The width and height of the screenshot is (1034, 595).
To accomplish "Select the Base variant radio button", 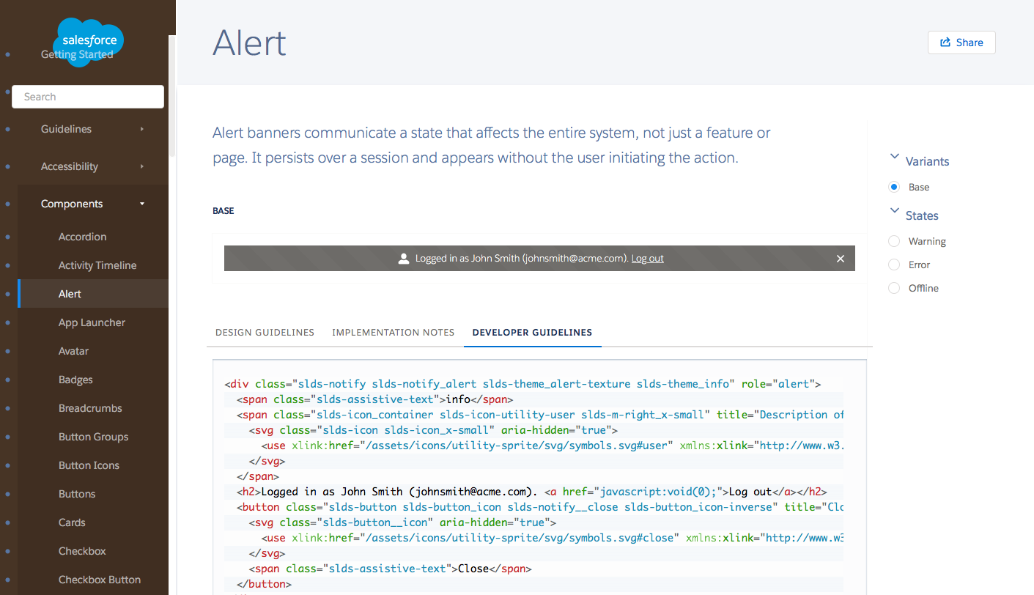I will coord(894,187).
